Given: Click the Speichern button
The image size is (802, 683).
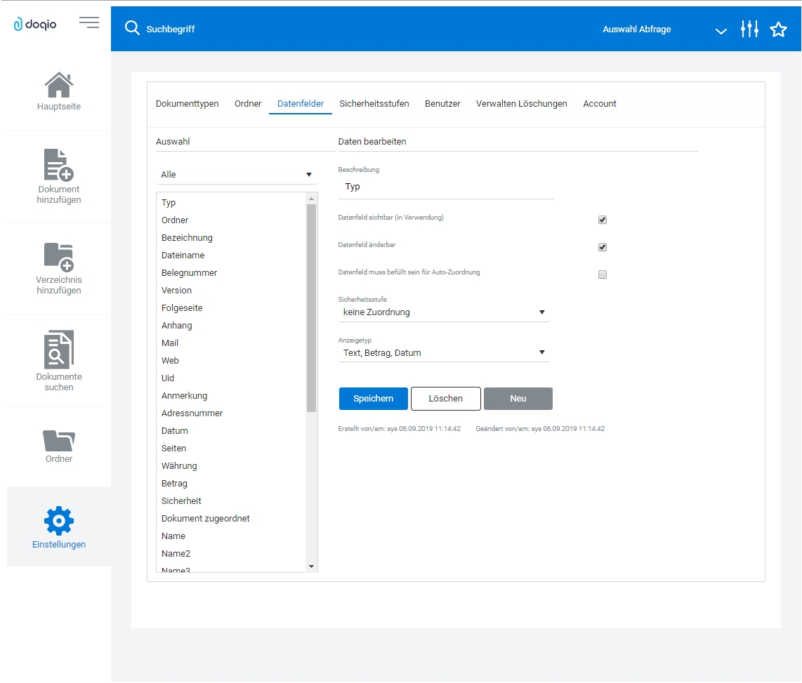Looking at the screenshot, I should [373, 399].
